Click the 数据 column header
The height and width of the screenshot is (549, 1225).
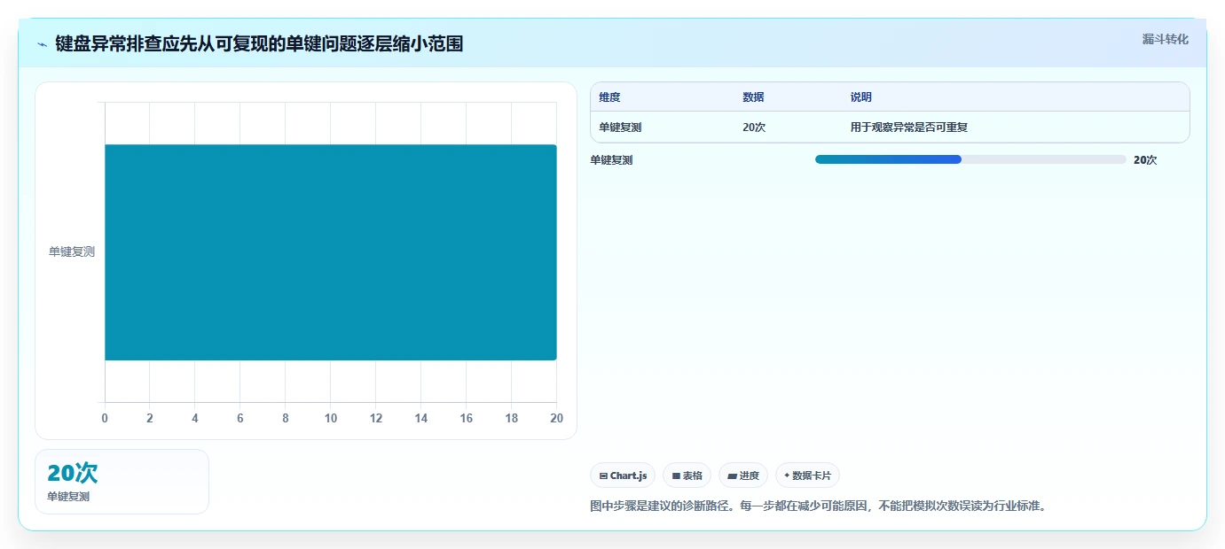coord(753,97)
